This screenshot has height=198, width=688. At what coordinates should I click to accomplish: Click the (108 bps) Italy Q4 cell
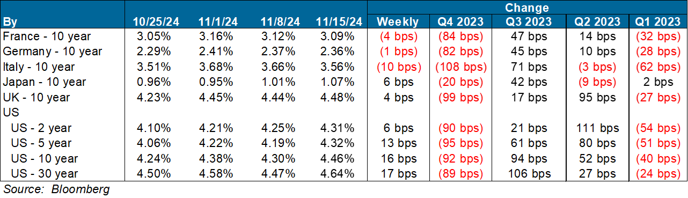click(461, 67)
